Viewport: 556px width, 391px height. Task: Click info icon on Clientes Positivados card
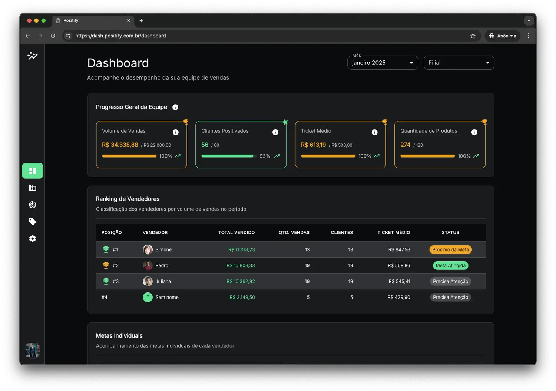[275, 132]
